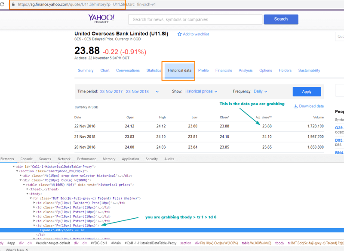The height and width of the screenshot is (251, 344).
Task: Switch to DevTools Memory tab
Action: point(109,159)
